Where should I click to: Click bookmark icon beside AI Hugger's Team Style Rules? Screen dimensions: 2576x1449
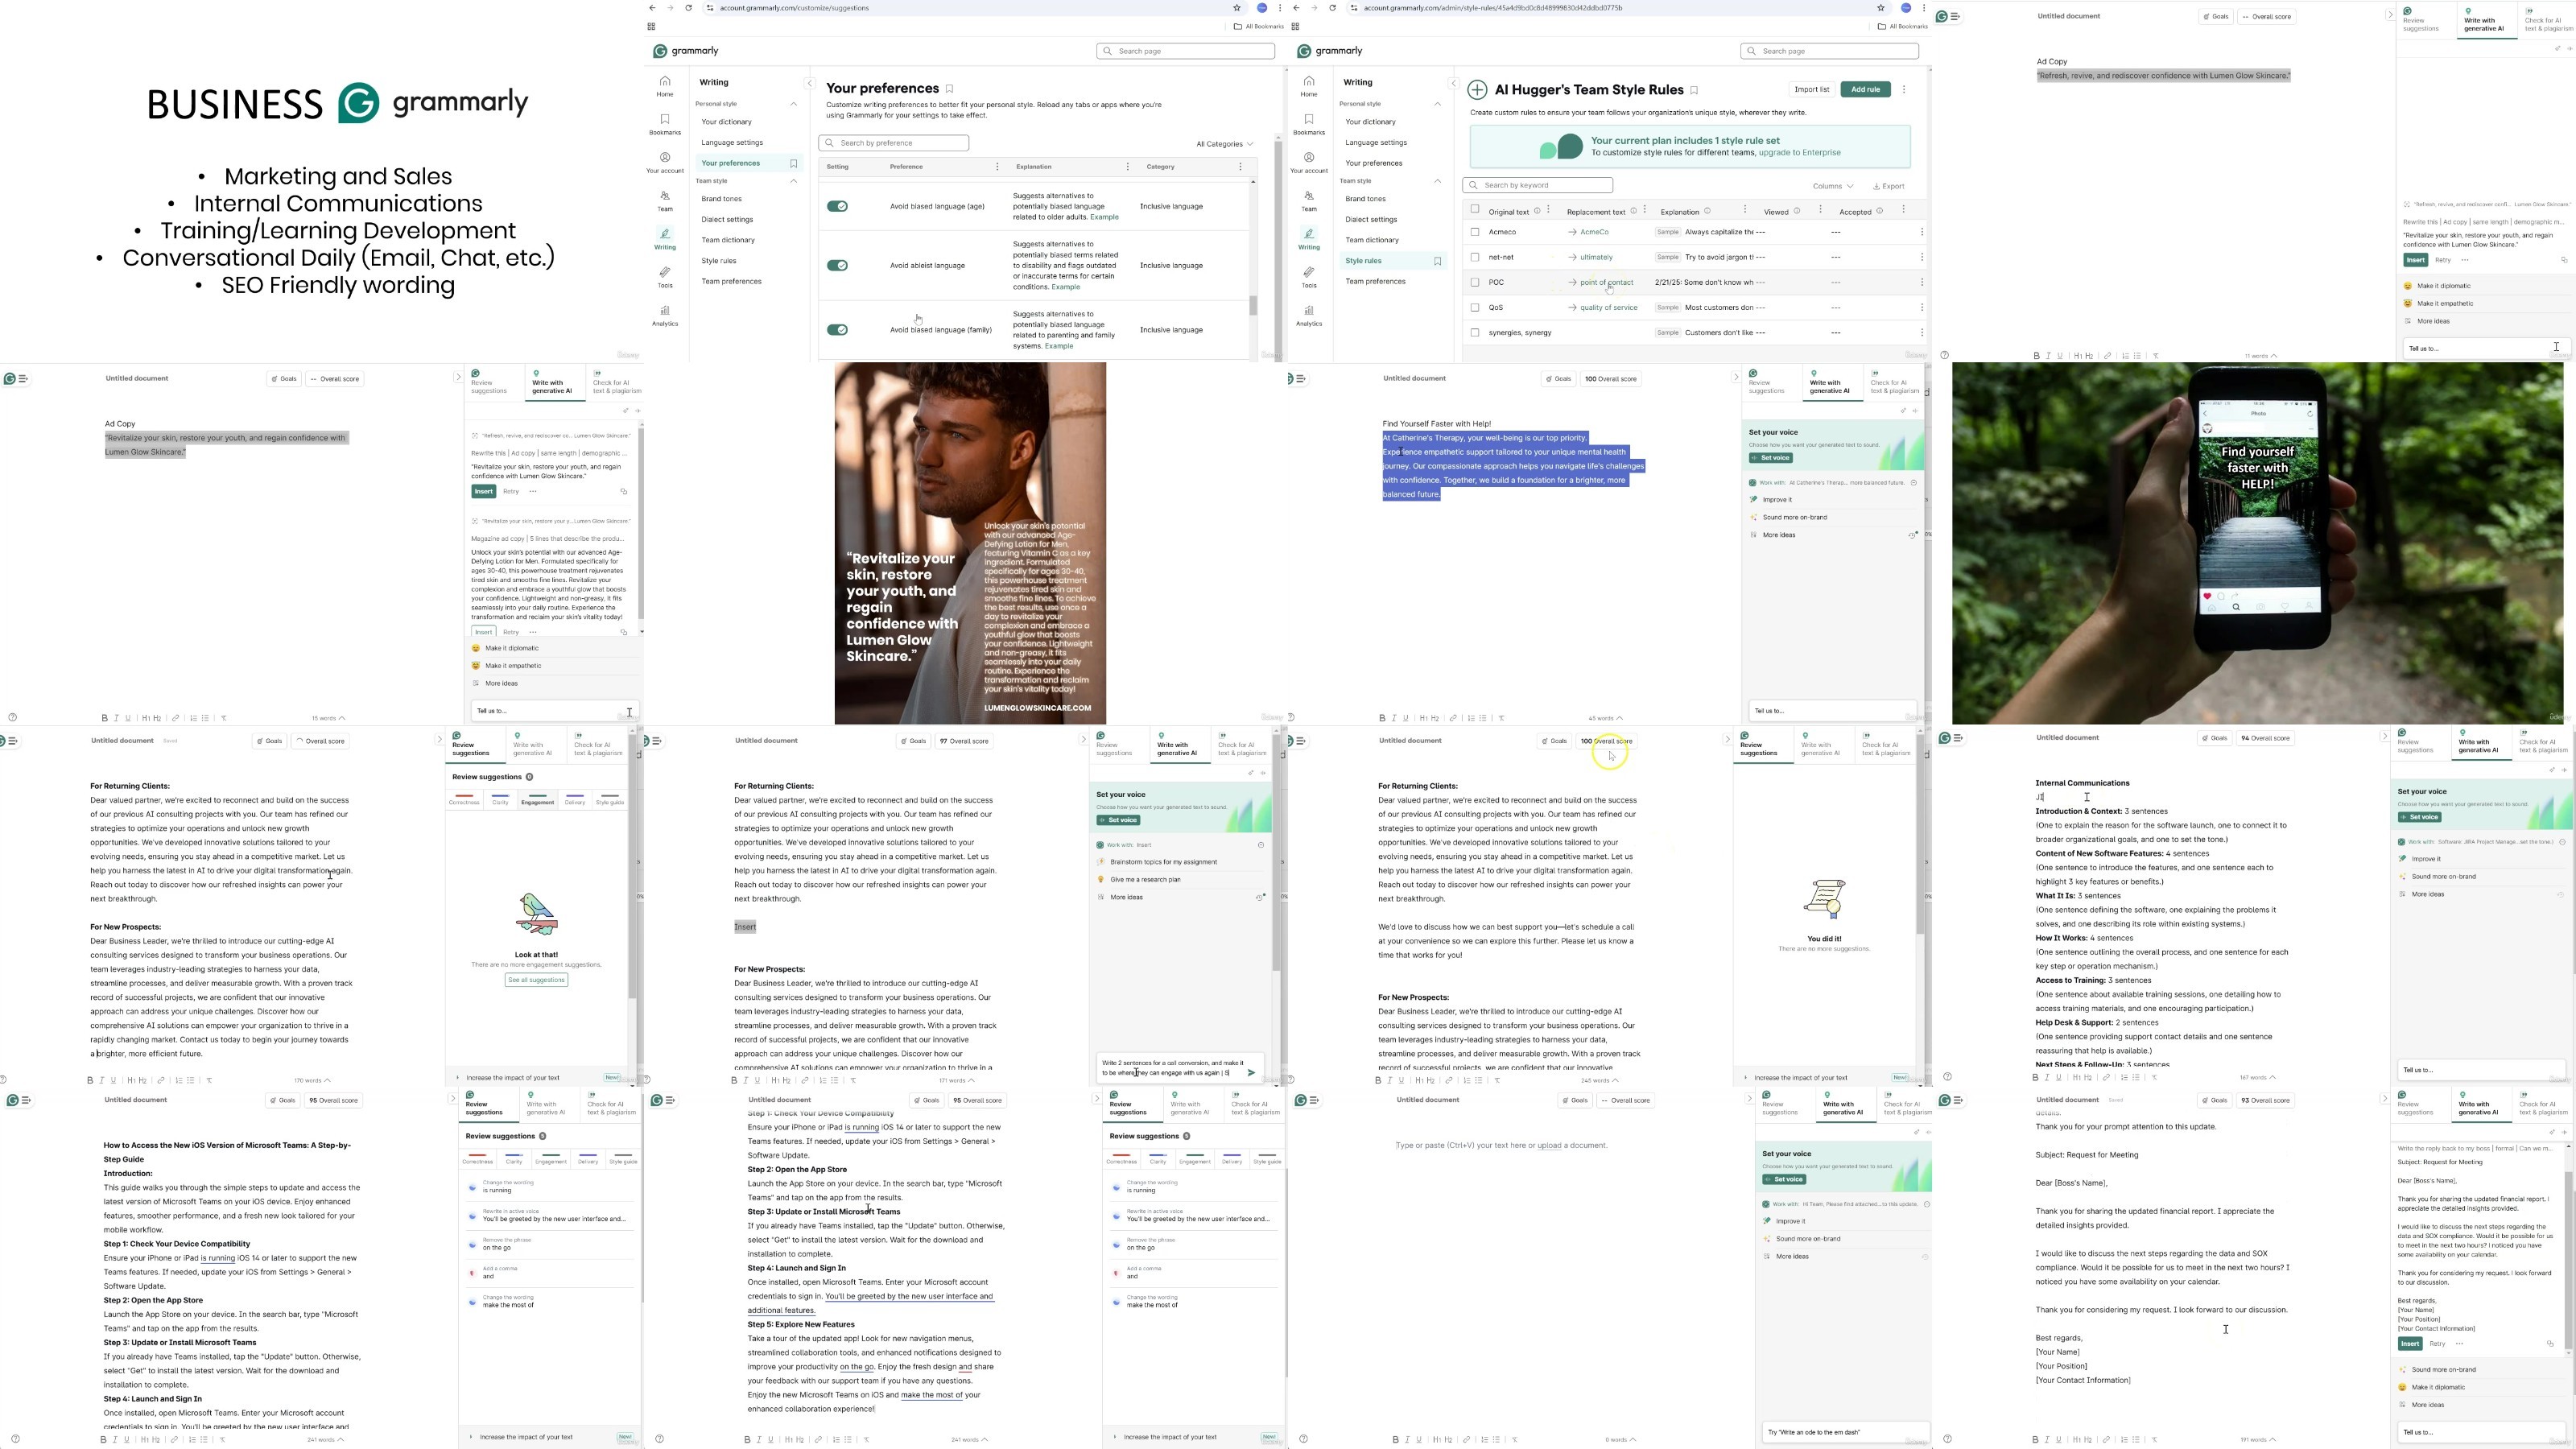(x=1694, y=90)
